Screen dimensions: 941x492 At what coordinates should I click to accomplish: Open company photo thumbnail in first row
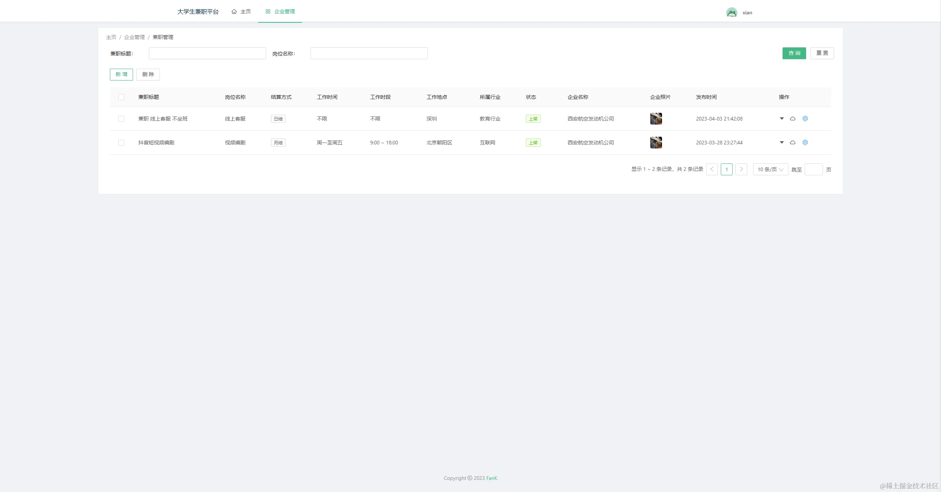[x=656, y=119]
